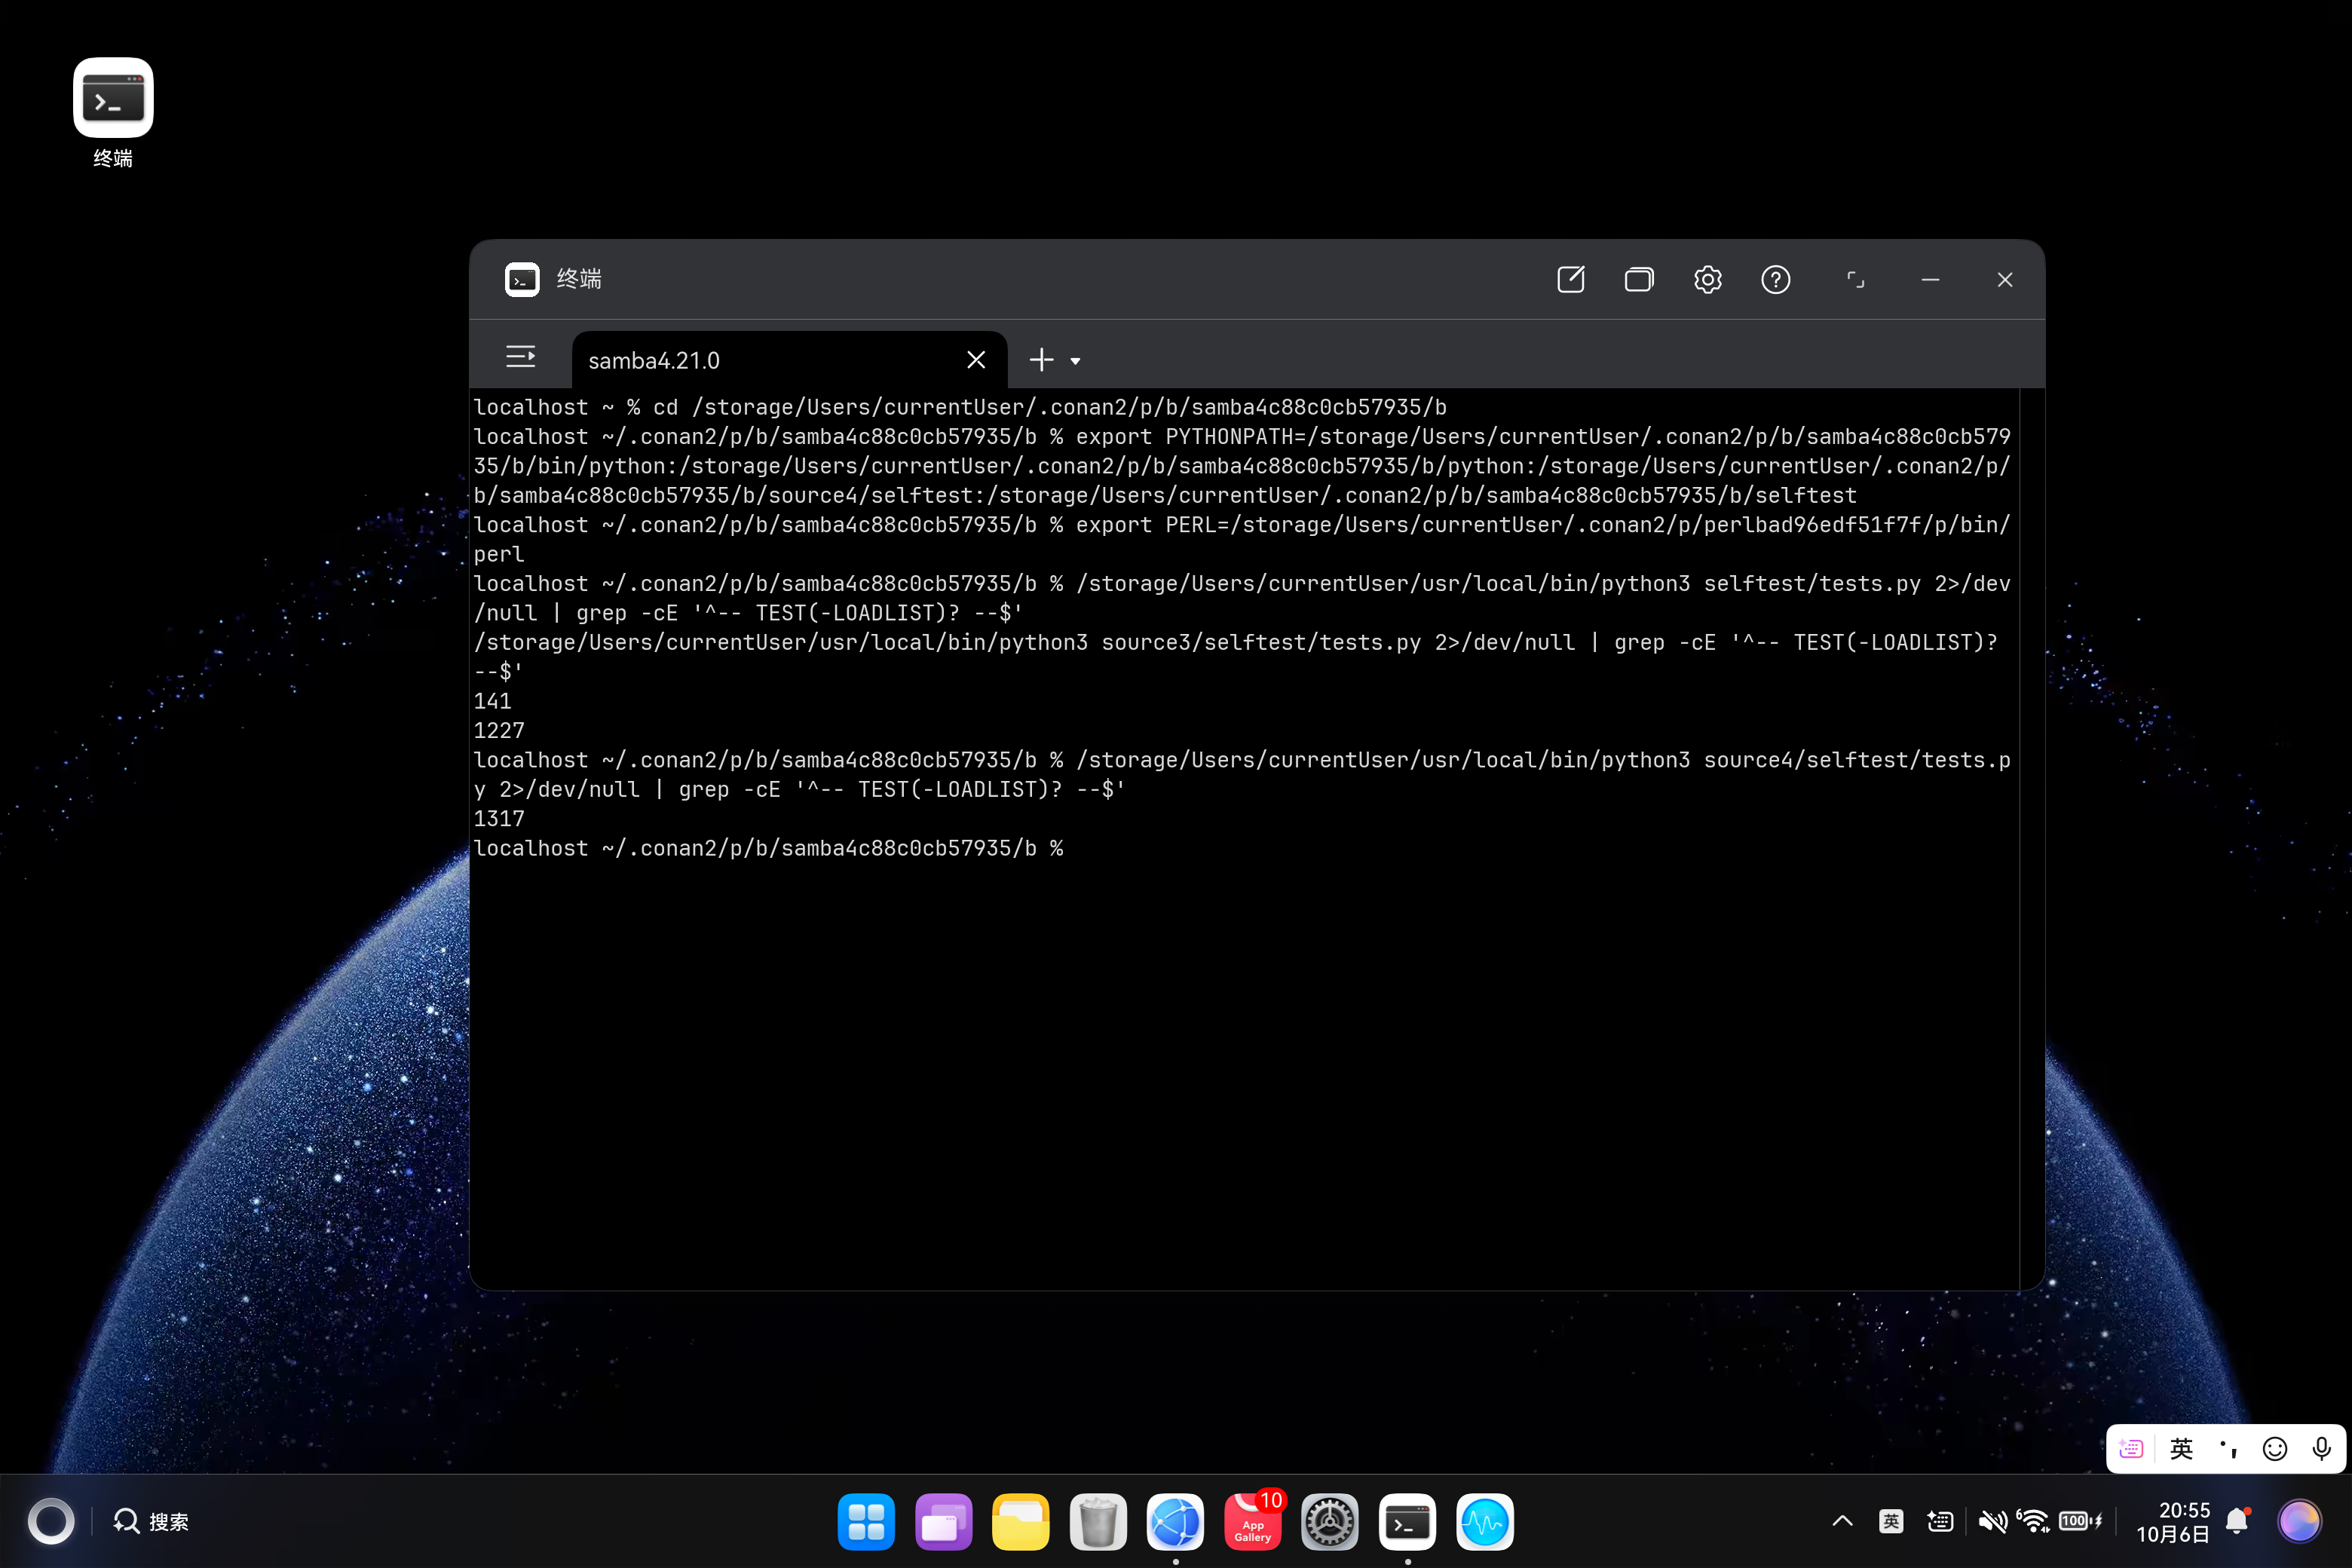
Task: Open the multi-window icon in terminal title bar
Action: [1639, 280]
